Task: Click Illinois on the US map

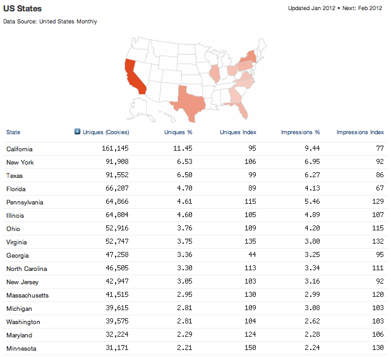Action: click(215, 73)
